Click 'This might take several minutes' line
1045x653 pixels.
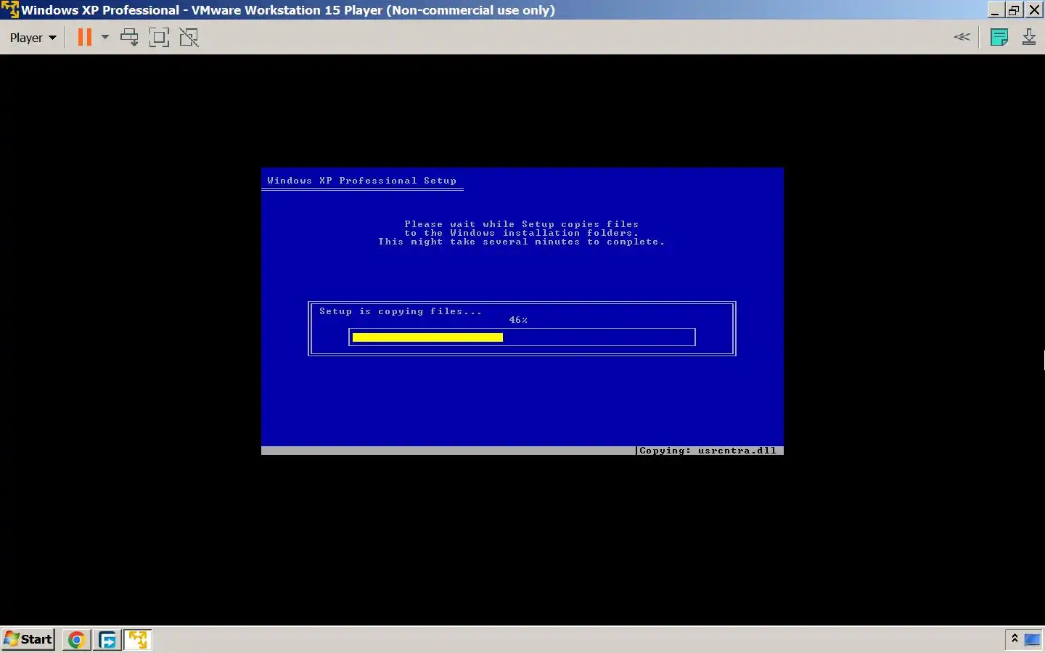tap(521, 242)
